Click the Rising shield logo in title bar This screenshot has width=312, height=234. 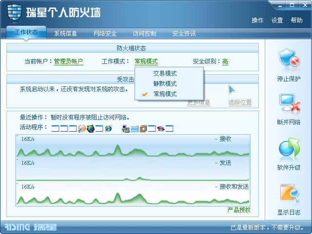click(14, 13)
